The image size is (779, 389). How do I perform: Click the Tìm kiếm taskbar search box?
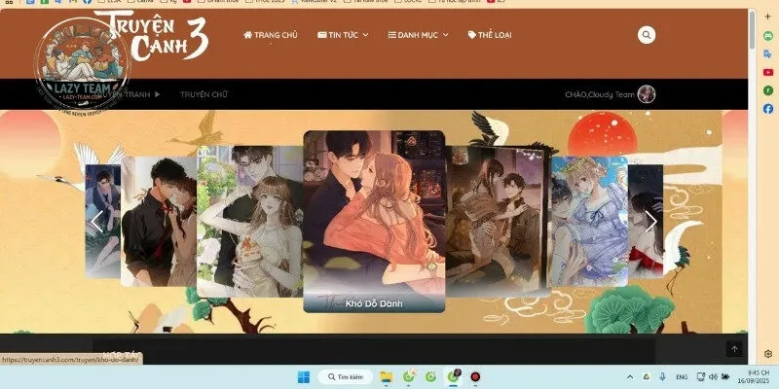click(x=345, y=376)
